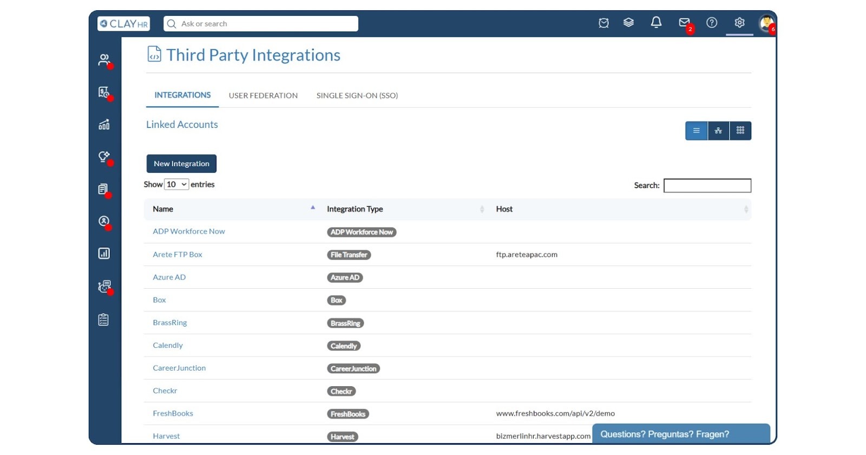The image size is (866, 455).
Task: Switch to grid view
Action: point(740,131)
